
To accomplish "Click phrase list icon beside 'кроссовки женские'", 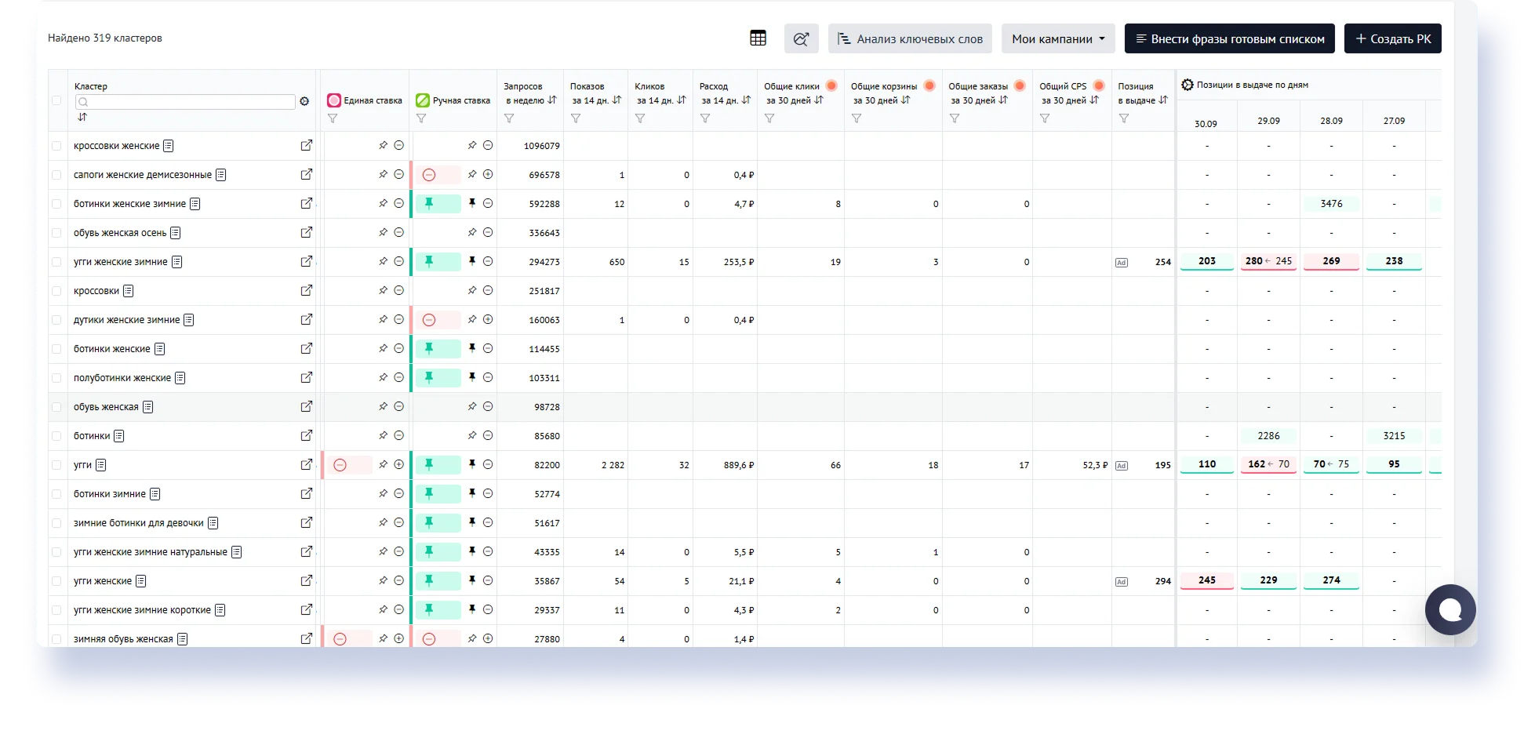I will (x=169, y=146).
